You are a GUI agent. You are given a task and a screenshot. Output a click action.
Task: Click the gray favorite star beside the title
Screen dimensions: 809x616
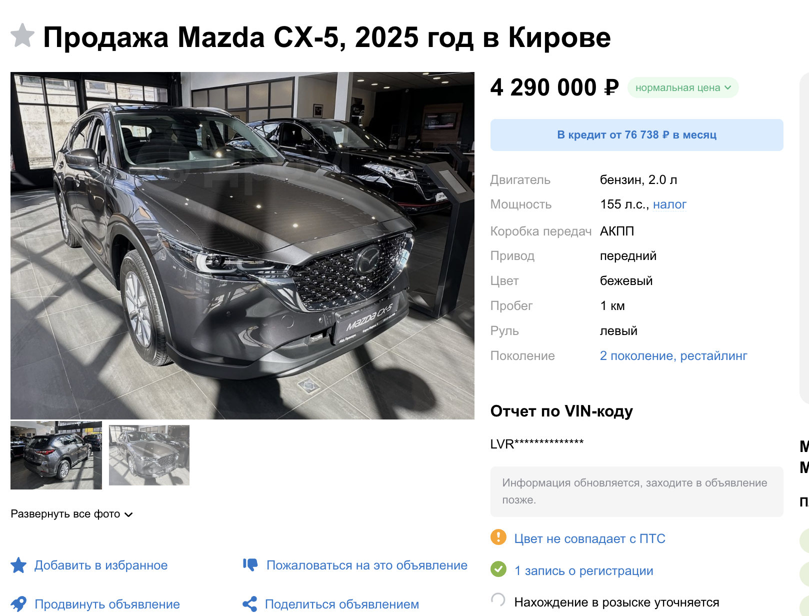coord(22,36)
